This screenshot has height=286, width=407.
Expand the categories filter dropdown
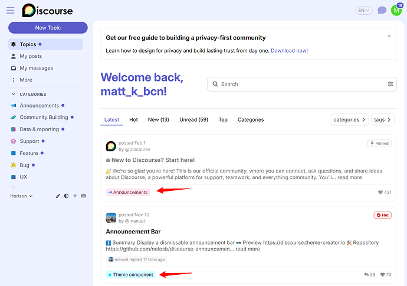tap(349, 119)
